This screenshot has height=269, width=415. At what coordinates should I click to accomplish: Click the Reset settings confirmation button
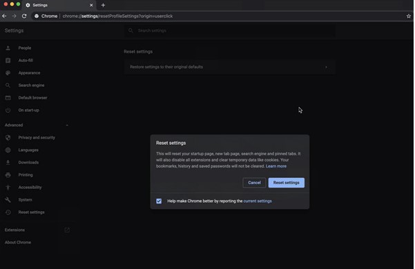pos(287,183)
